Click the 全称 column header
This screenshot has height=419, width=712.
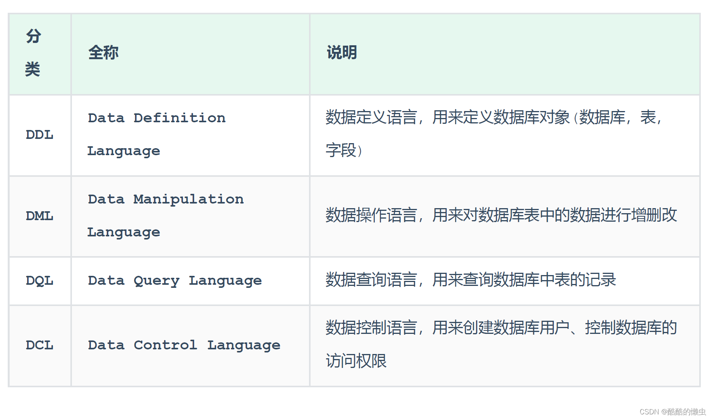coord(190,54)
